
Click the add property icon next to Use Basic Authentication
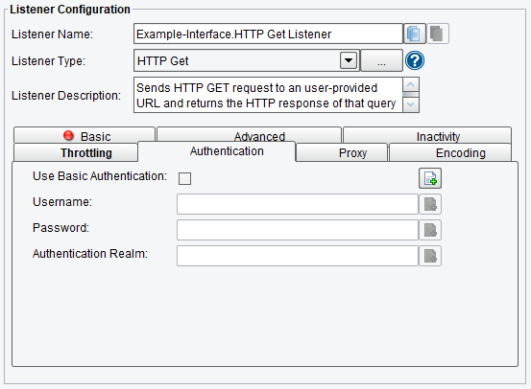(x=430, y=178)
